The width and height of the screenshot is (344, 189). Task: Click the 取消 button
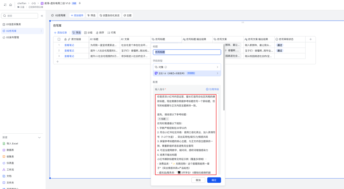pyautogui.click(x=198, y=180)
